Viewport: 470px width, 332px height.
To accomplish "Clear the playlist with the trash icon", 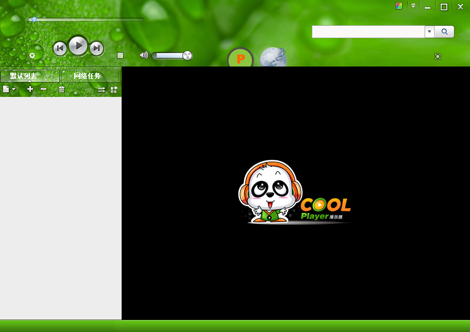I will tap(61, 89).
